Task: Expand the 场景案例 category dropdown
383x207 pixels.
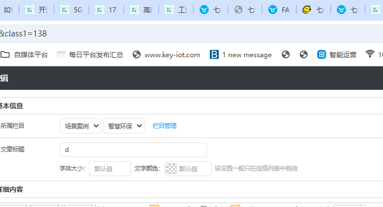Action: coord(80,126)
